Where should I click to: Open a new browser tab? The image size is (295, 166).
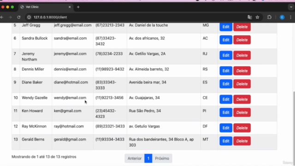pyautogui.click(x=78, y=7)
